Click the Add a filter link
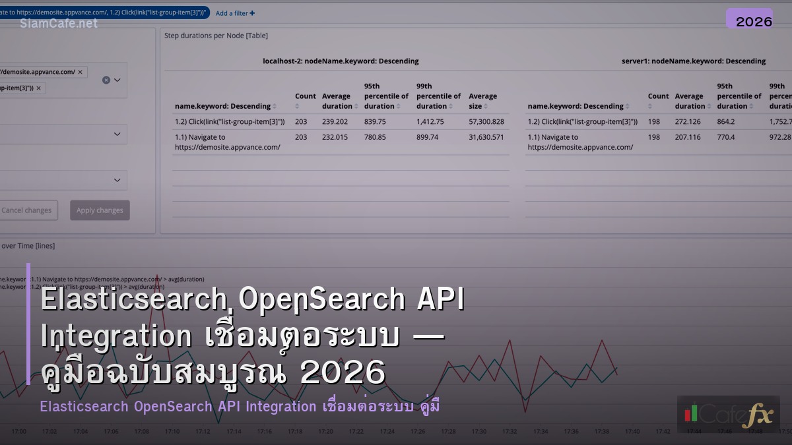The width and height of the screenshot is (792, 445). click(x=235, y=13)
